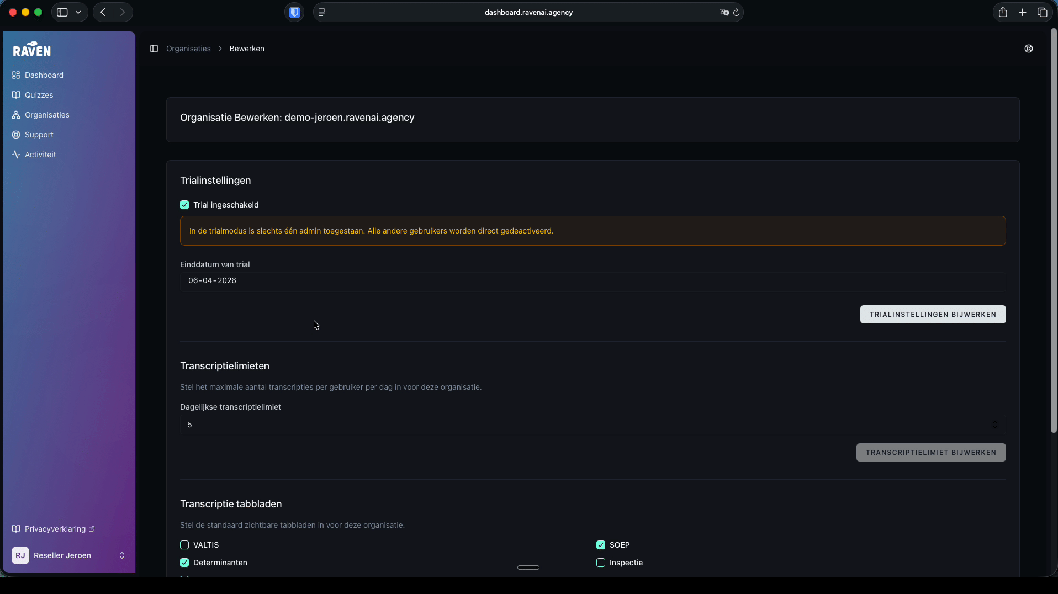Go to Activiteit in the sidebar
1058x594 pixels.
coord(40,155)
